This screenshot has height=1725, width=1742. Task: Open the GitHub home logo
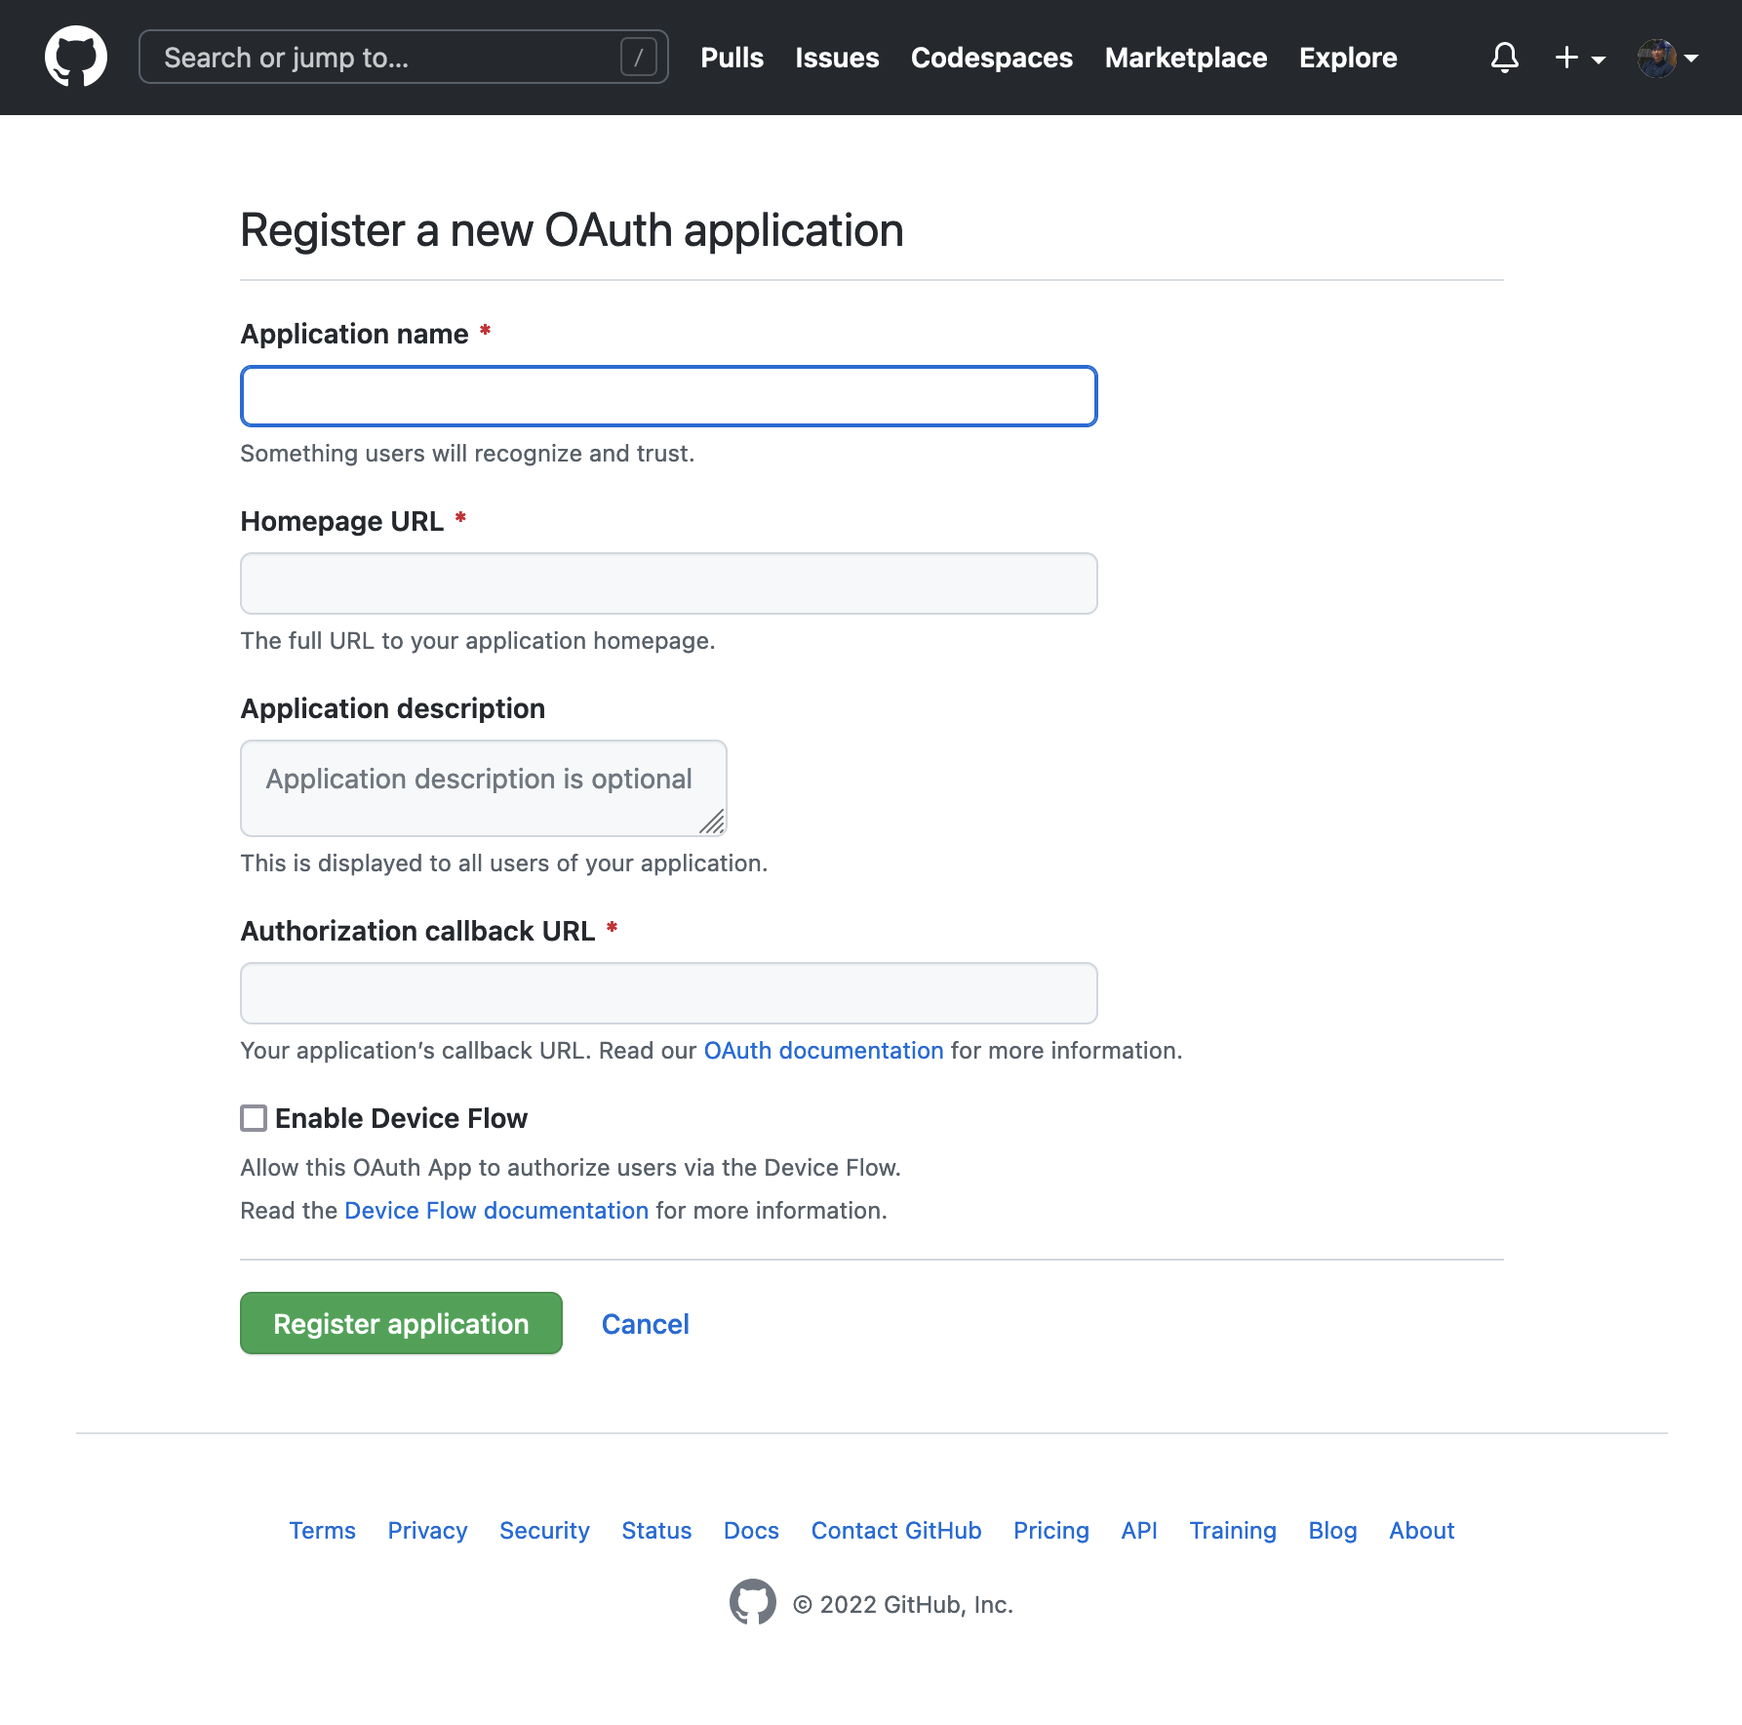[76, 57]
